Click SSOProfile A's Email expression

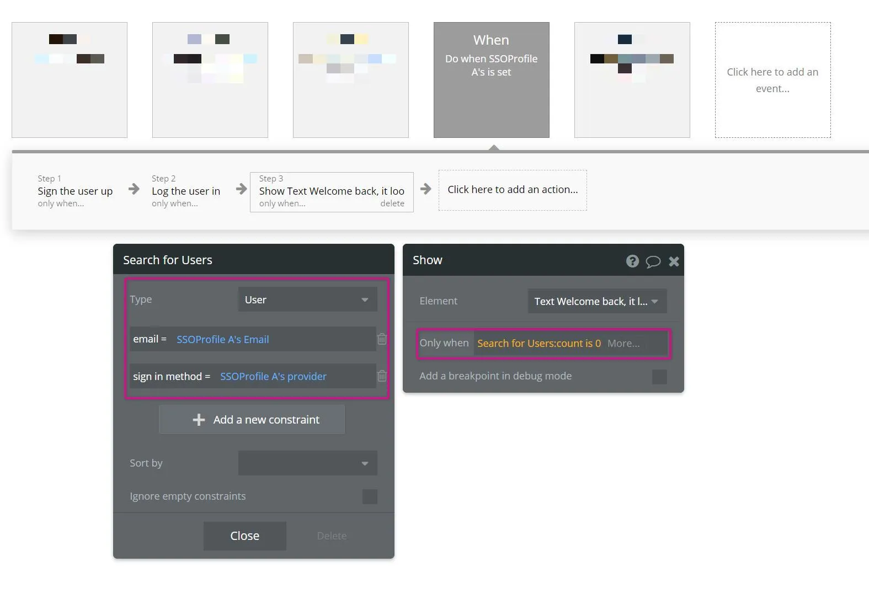[x=223, y=339]
